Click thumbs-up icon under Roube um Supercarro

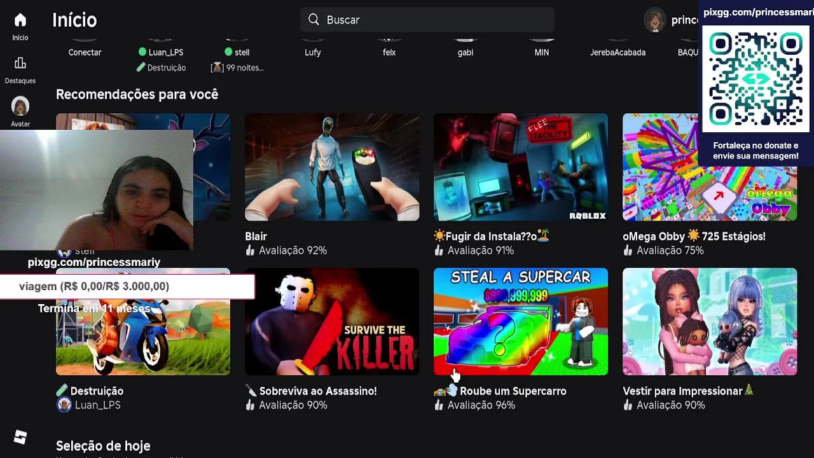click(x=439, y=405)
